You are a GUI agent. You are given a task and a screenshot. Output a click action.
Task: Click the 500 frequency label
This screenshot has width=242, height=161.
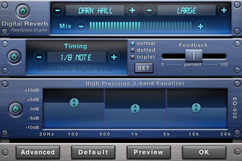point(105,134)
